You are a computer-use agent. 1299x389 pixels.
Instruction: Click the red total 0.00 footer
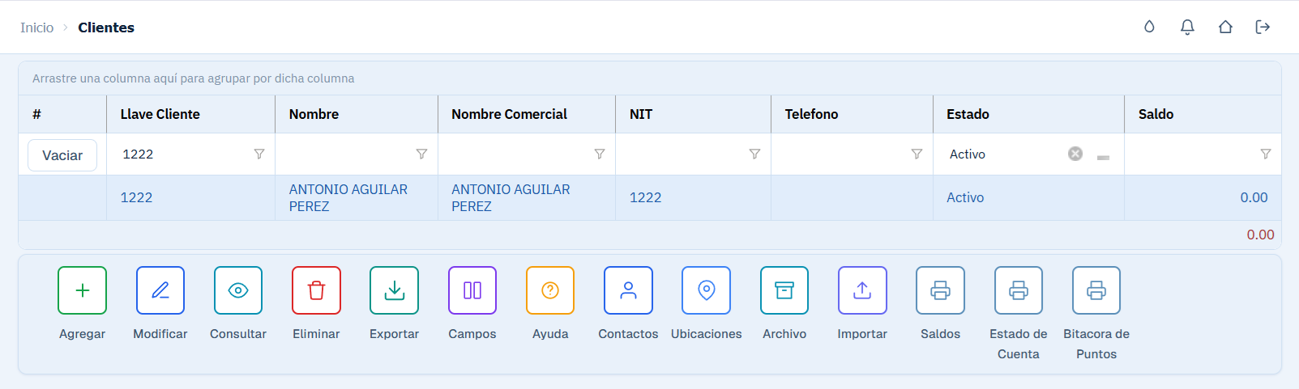point(1260,235)
